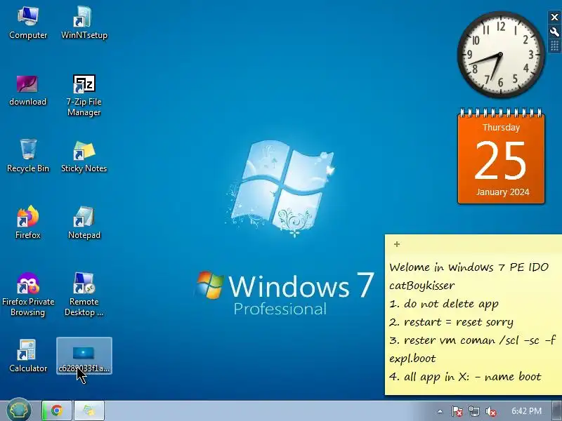Click "January 2024" on calendar gadget
The width and height of the screenshot is (562, 421).
tap(502, 192)
